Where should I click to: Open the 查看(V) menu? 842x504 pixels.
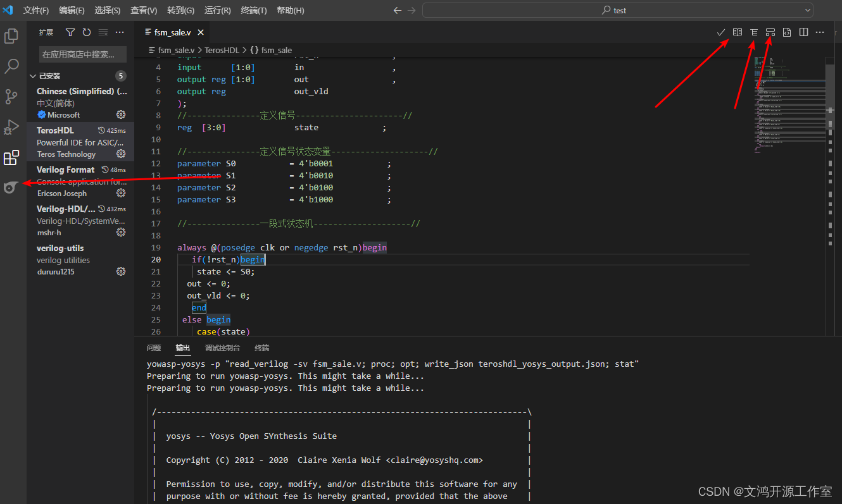[144, 10]
